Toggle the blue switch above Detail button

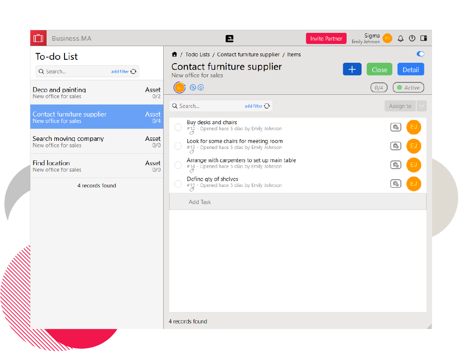click(420, 54)
